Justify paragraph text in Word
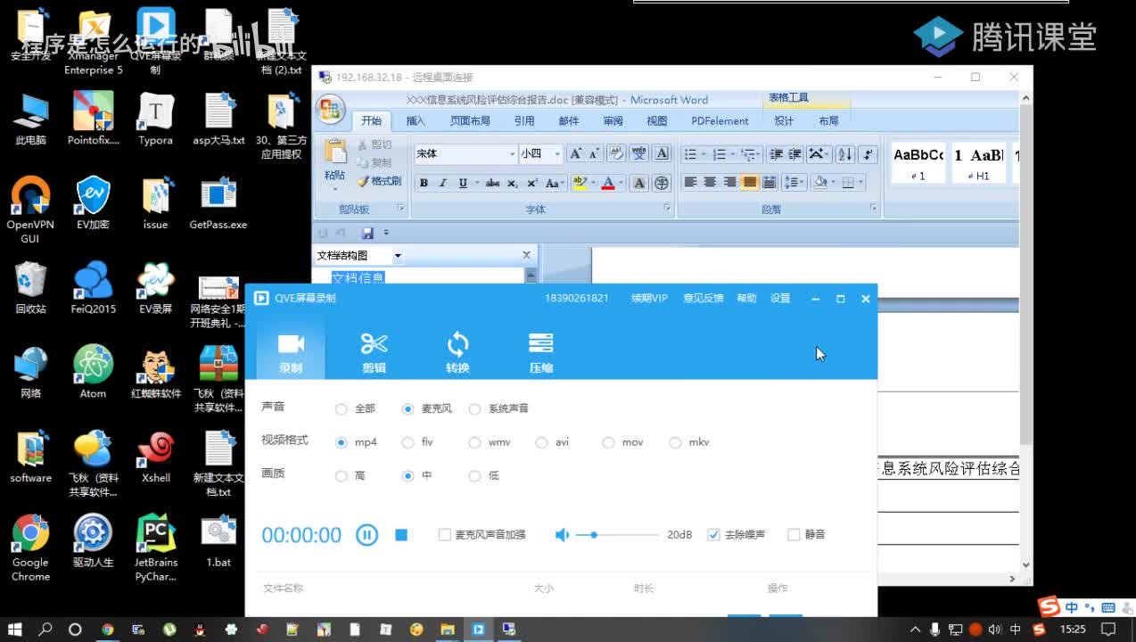This screenshot has height=642, width=1136. 750,183
